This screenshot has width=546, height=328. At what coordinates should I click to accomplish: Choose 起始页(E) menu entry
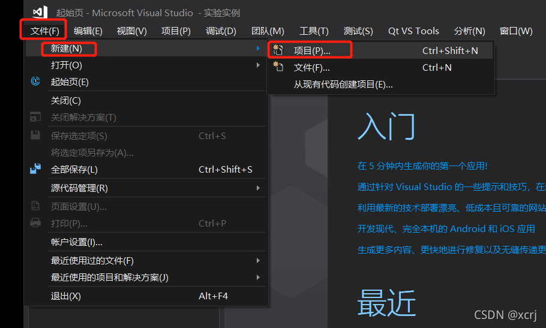click(145, 82)
